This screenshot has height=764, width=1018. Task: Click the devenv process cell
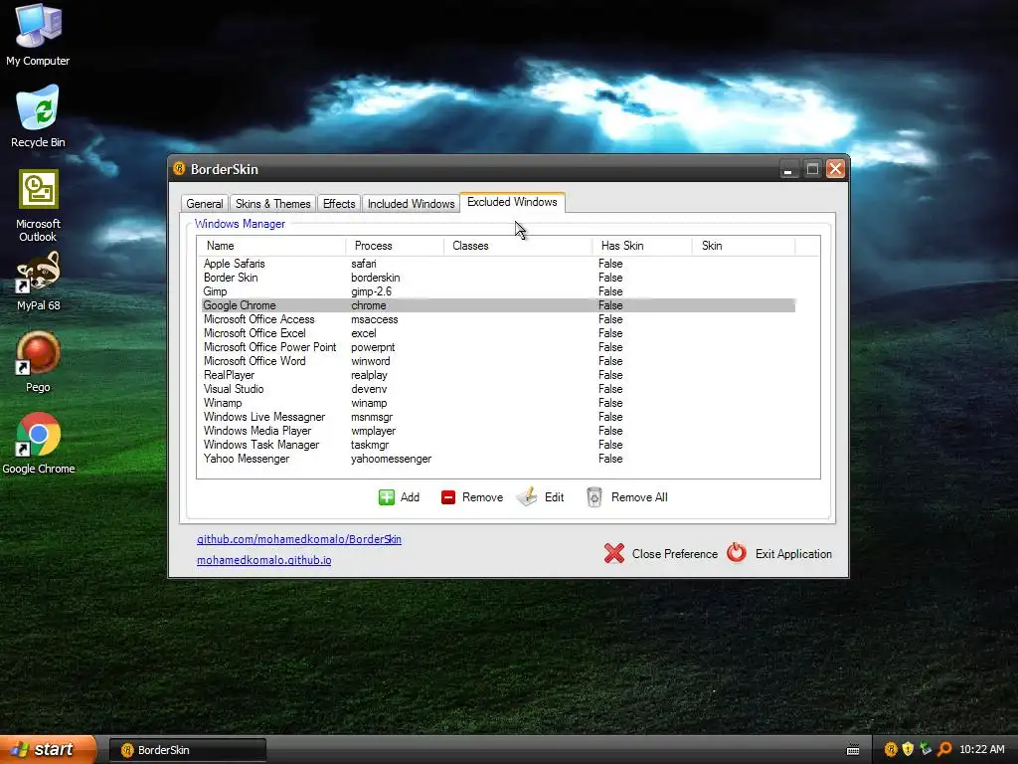click(x=369, y=389)
